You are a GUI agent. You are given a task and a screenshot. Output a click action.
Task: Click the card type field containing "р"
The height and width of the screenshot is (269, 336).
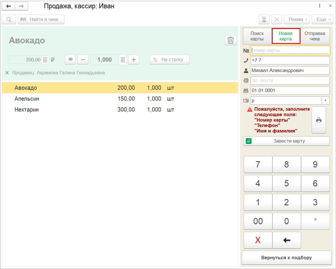(286, 100)
